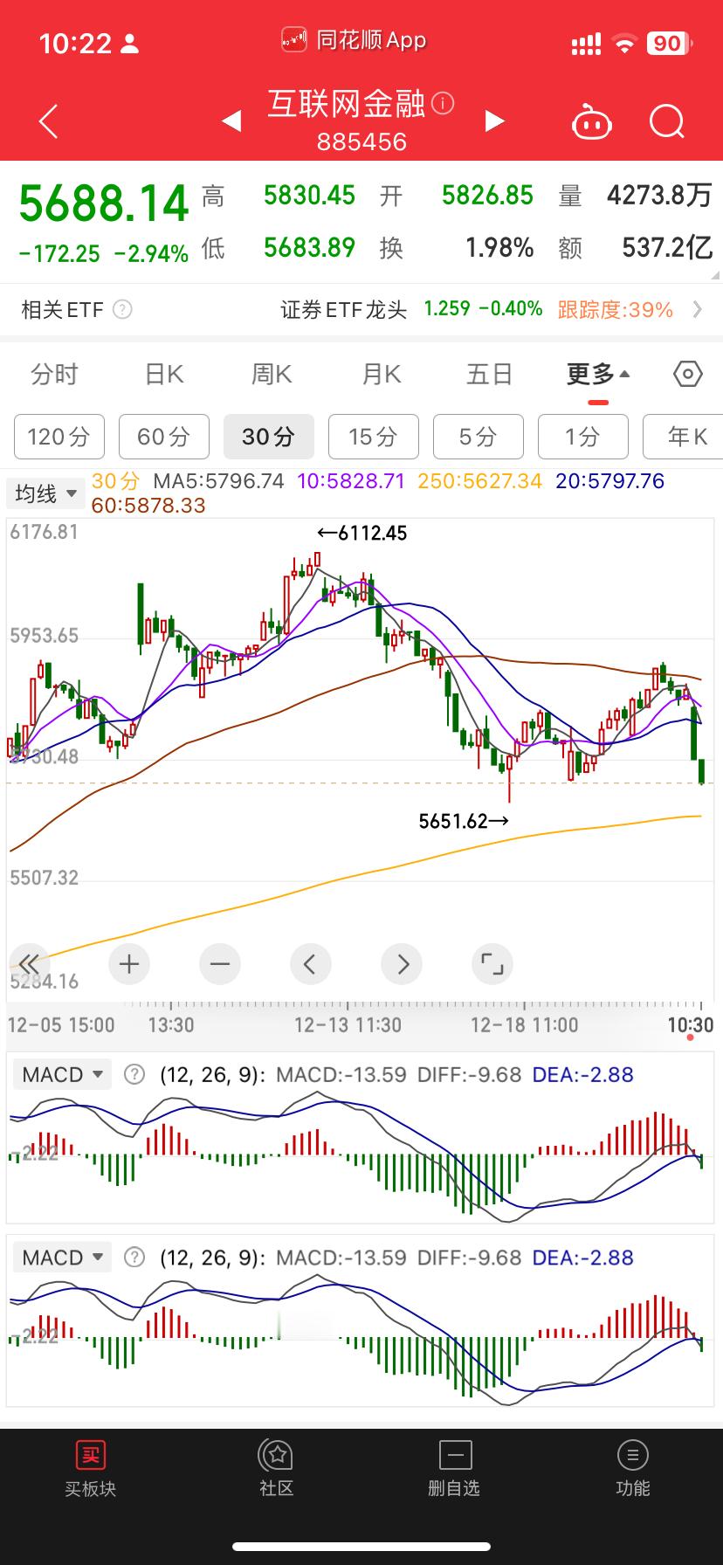
Task: Tap second MACD DIFF:-9.68 value
Action: 469,1258
